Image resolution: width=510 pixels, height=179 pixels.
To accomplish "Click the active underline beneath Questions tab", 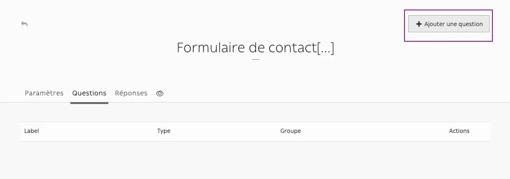I will (89, 103).
